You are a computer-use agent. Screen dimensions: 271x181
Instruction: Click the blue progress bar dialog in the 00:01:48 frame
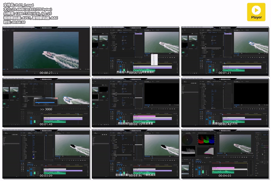coord(46,101)
